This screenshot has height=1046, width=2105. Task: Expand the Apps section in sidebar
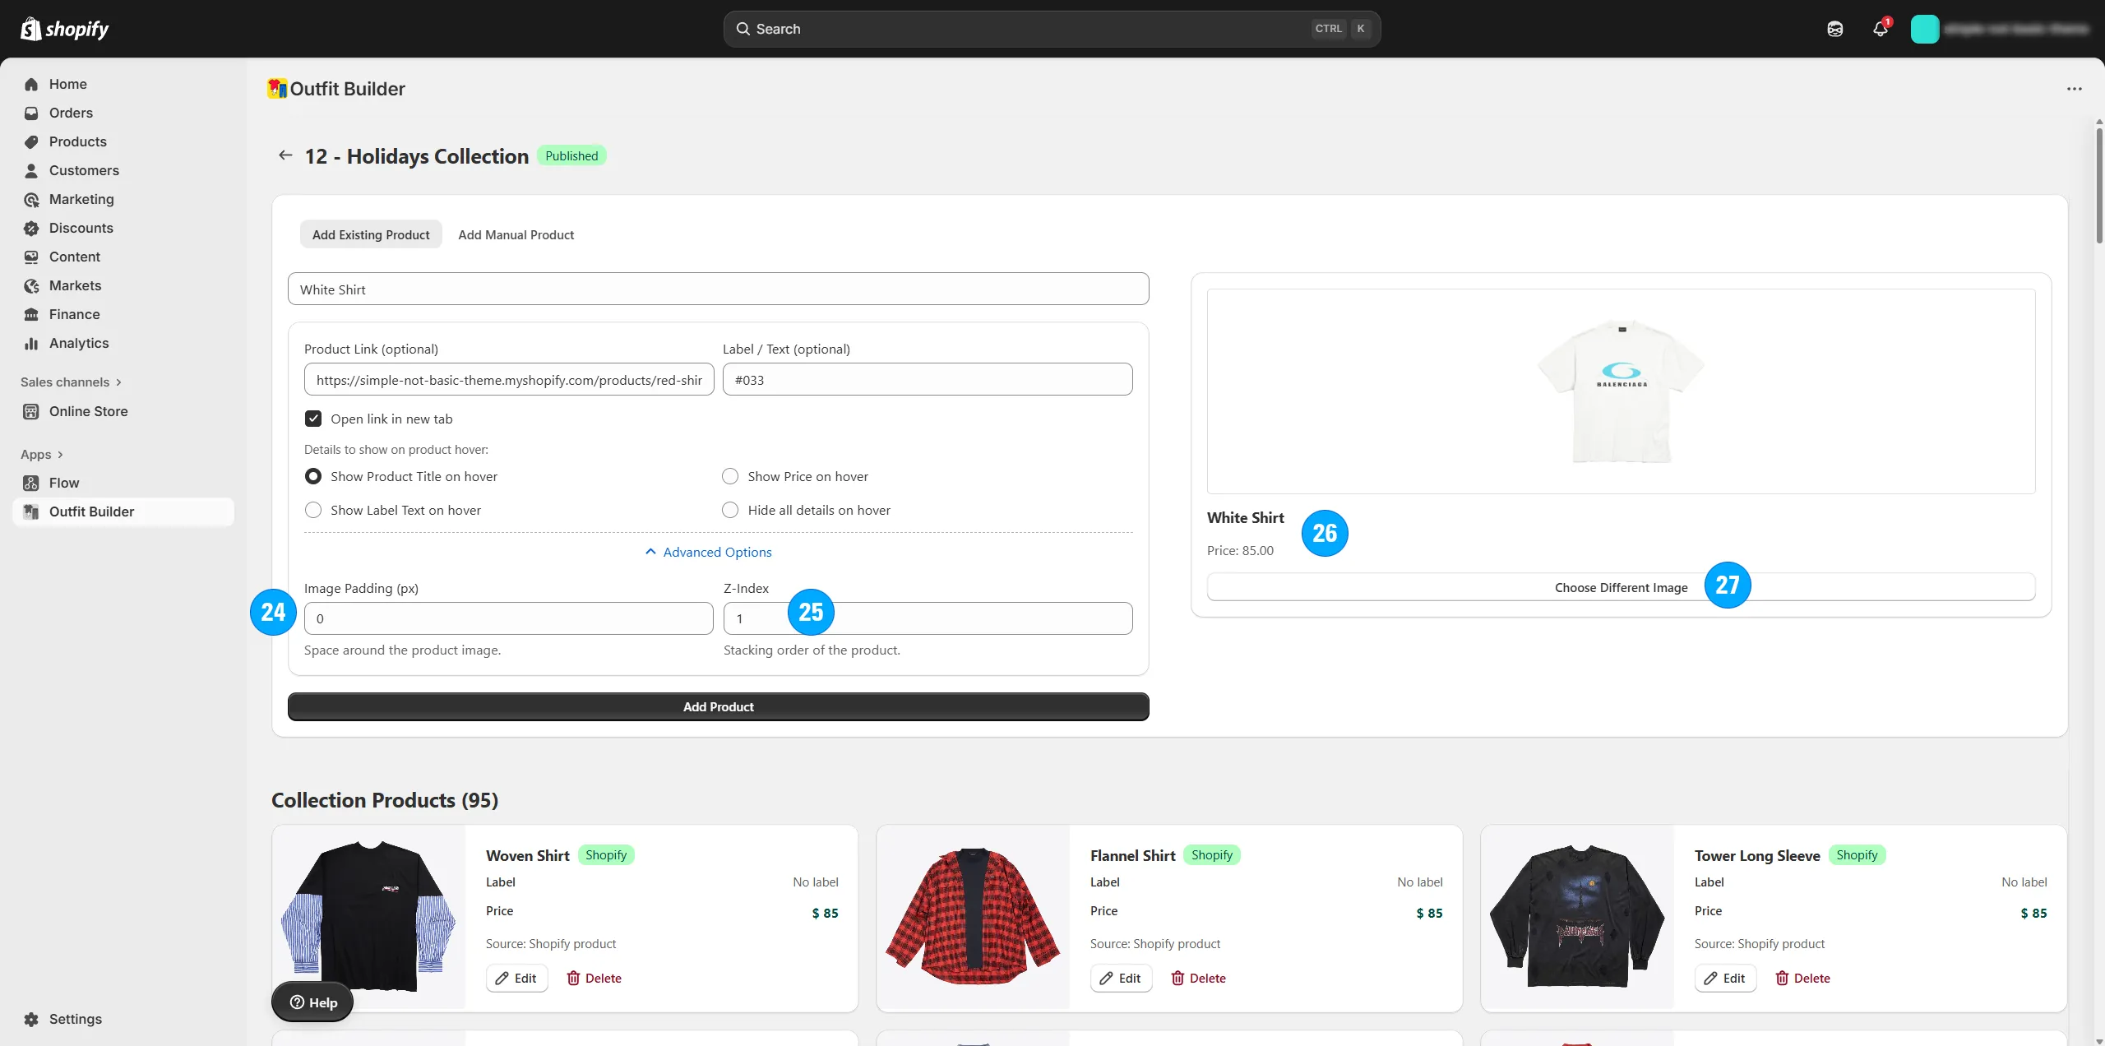41,454
